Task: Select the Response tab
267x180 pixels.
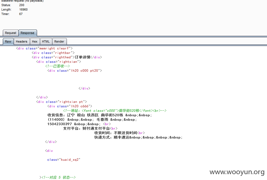Action: point(27,33)
